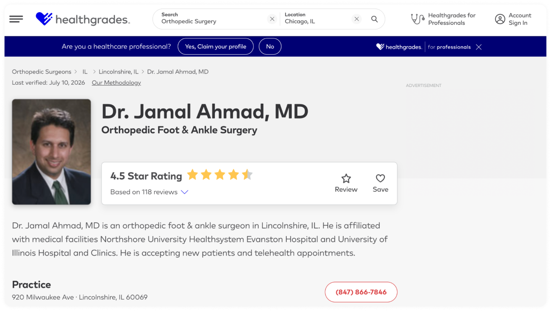Open the hamburger navigation menu
551x311 pixels.
point(16,19)
